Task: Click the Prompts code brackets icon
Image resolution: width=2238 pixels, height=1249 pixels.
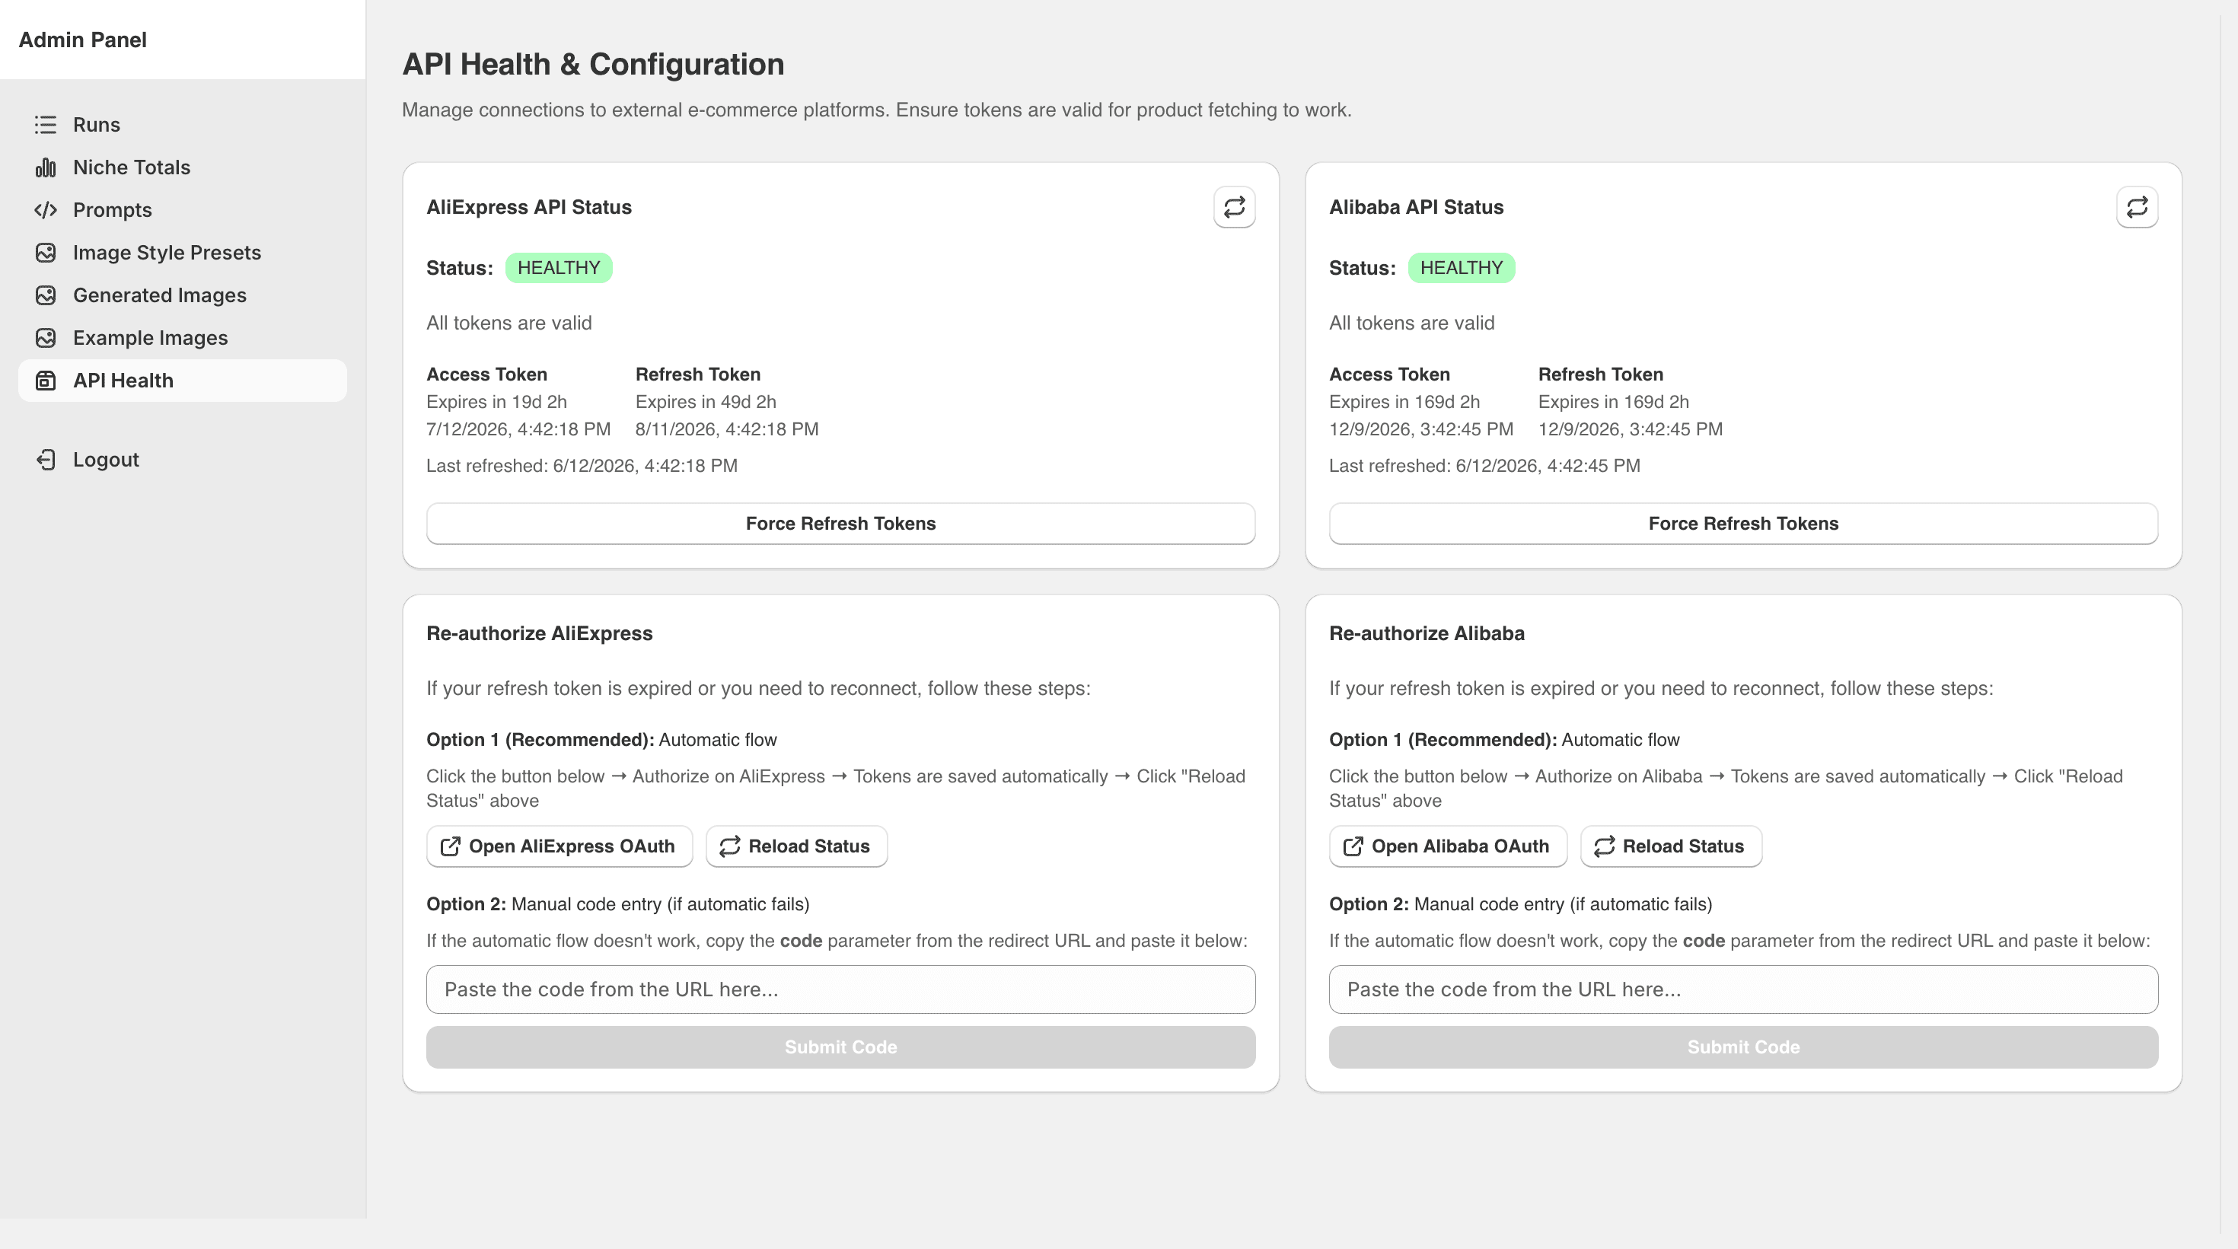Action: pos(45,209)
